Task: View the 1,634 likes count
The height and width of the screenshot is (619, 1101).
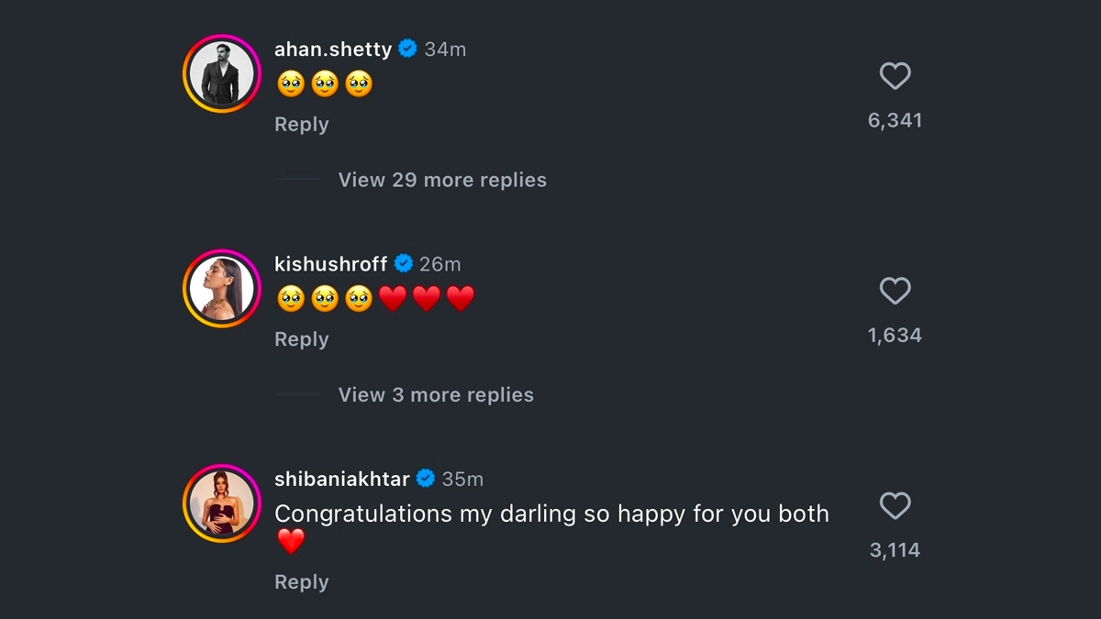Action: [895, 336]
